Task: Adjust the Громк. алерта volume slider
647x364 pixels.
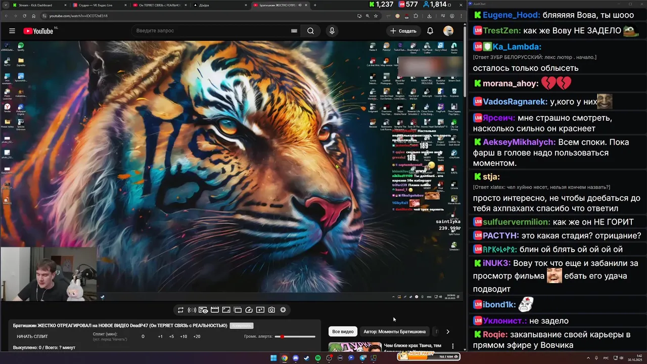Action: [295, 337]
